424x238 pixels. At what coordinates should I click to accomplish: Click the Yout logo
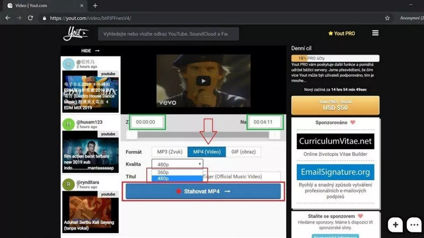pos(76,33)
